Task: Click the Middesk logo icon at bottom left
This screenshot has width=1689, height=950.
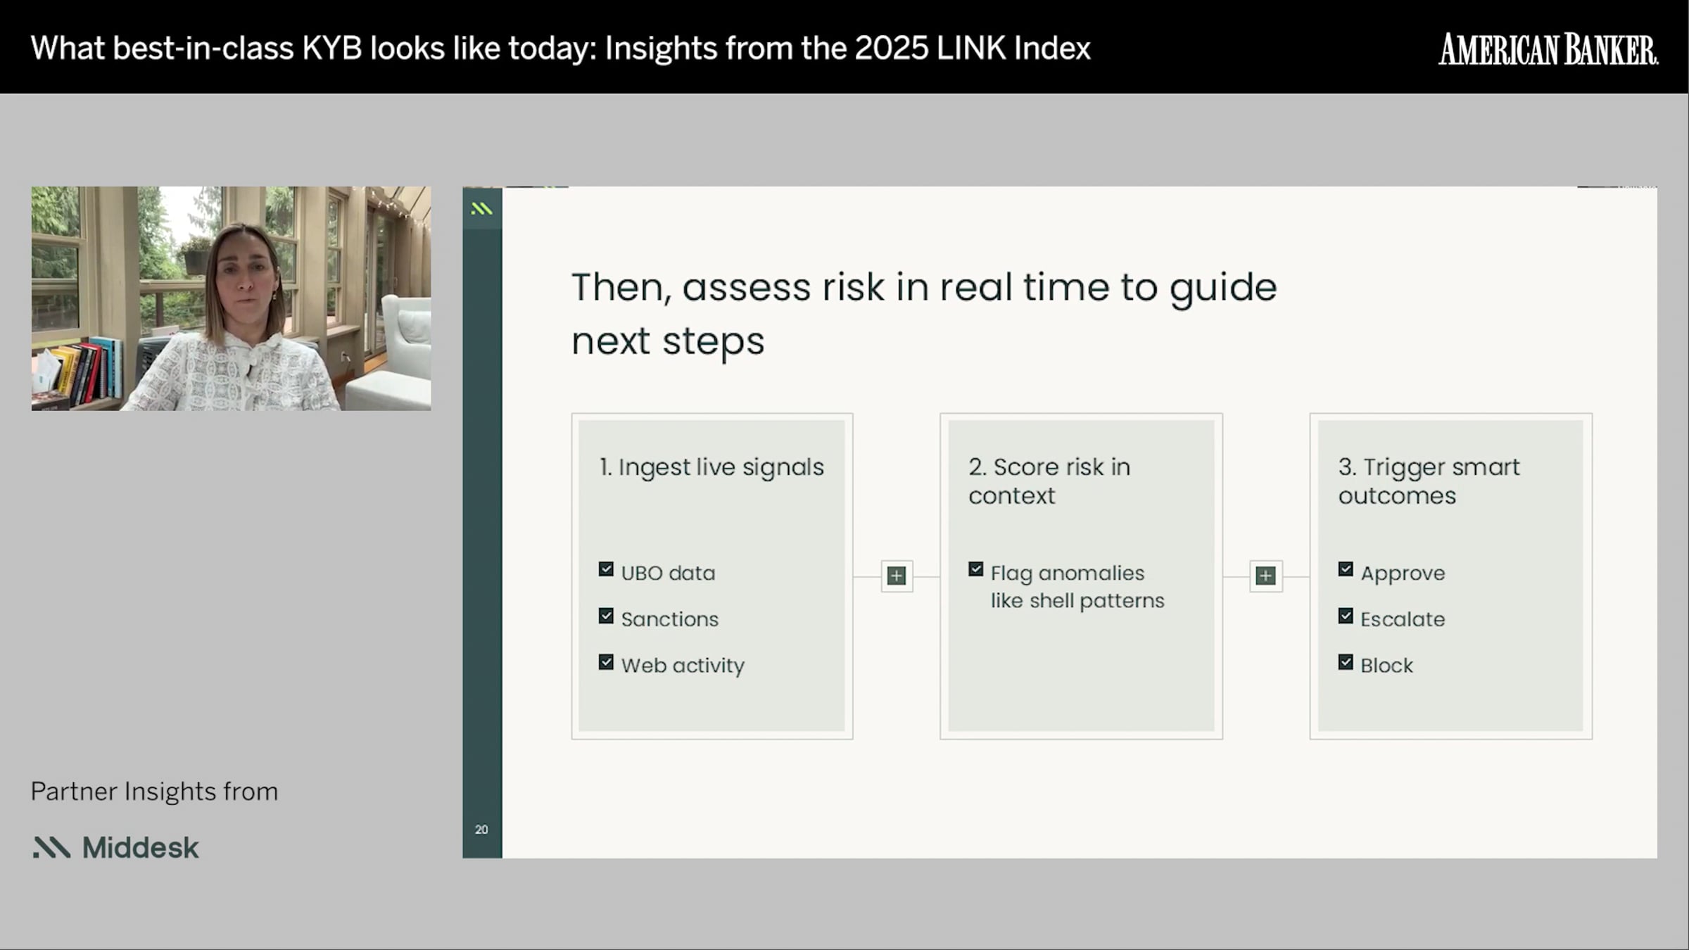Action: 52,847
